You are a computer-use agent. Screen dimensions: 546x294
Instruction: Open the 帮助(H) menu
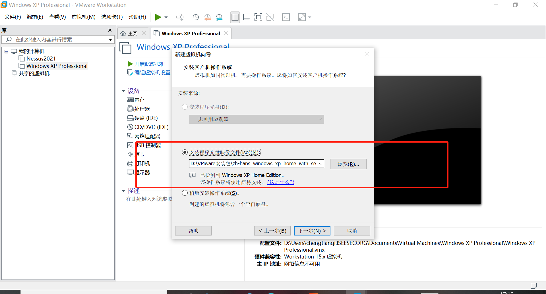pos(137,17)
